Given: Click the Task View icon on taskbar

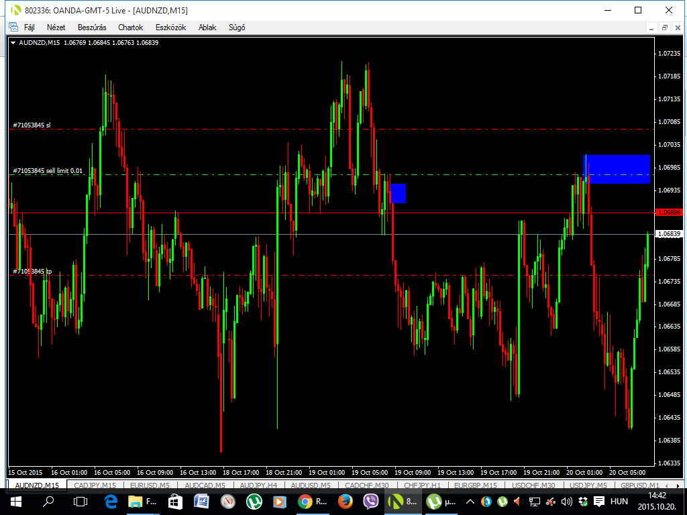Looking at the screenshot, I should 80,501.
